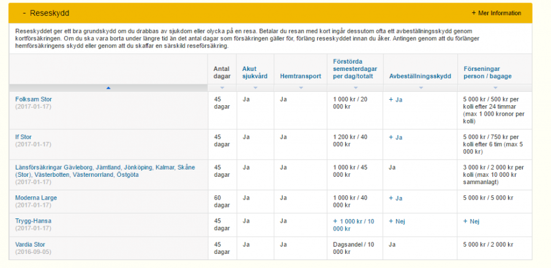Expand Trygg-Hansa Förseningar plus Nej
551x268 pixels.
point(471,221)
